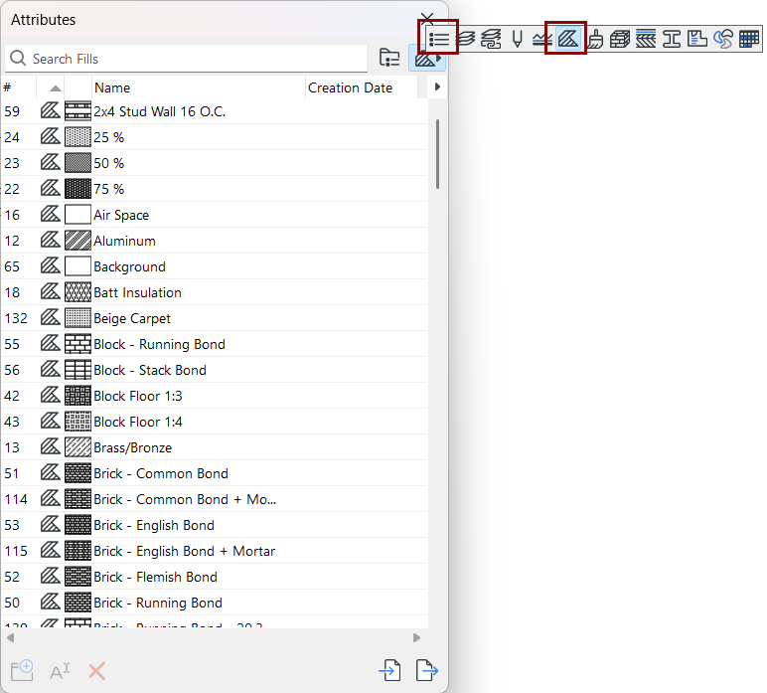Click the vertical scrollbar thumb
Image resolution: width=767 pixels, height=693 pixels.
pos(437,154)
